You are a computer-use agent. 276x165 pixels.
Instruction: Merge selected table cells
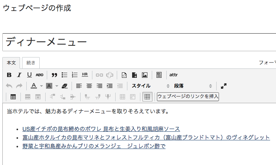click(132, 97)
